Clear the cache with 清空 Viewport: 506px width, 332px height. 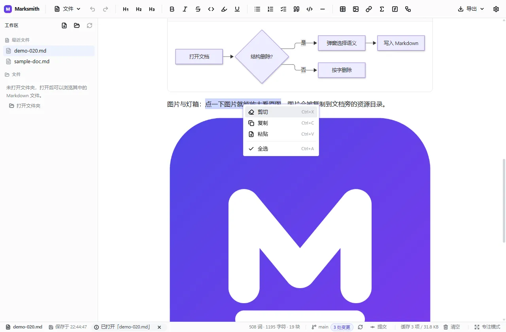[x=451, y=327]
